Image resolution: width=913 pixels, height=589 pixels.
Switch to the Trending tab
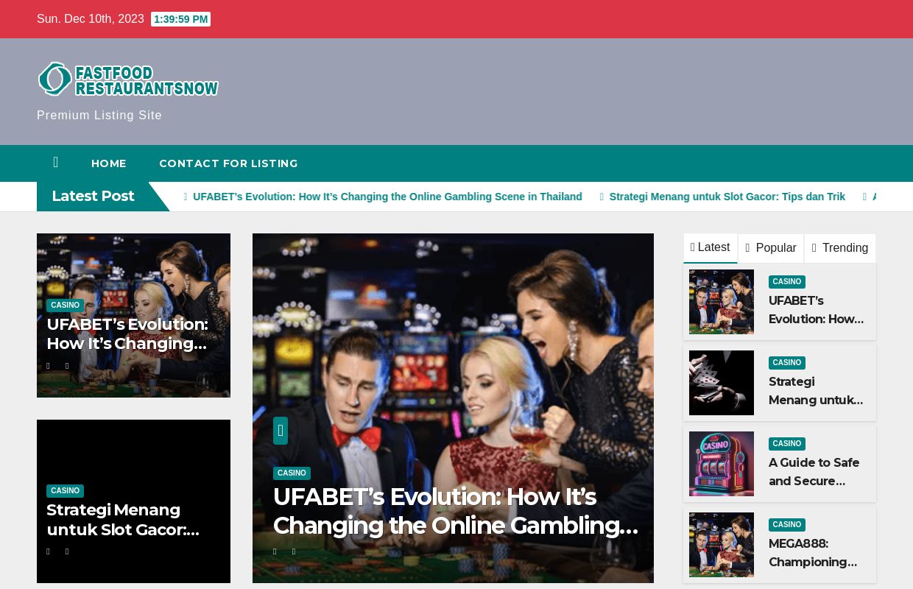pos(840,248)
